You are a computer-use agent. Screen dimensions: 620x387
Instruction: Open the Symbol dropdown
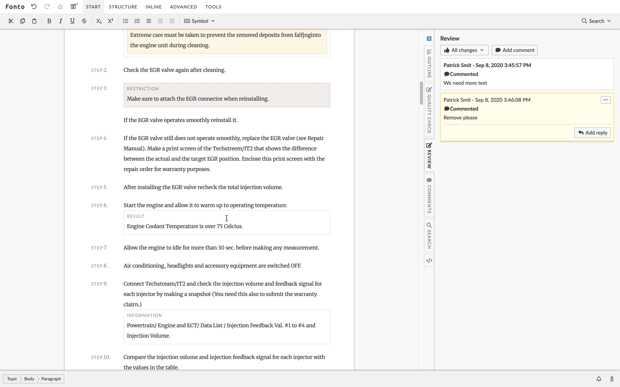(199, 21)
